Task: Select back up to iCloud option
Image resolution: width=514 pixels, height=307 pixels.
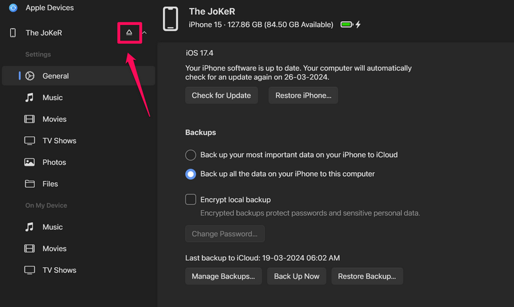Action: click(191, 155)
